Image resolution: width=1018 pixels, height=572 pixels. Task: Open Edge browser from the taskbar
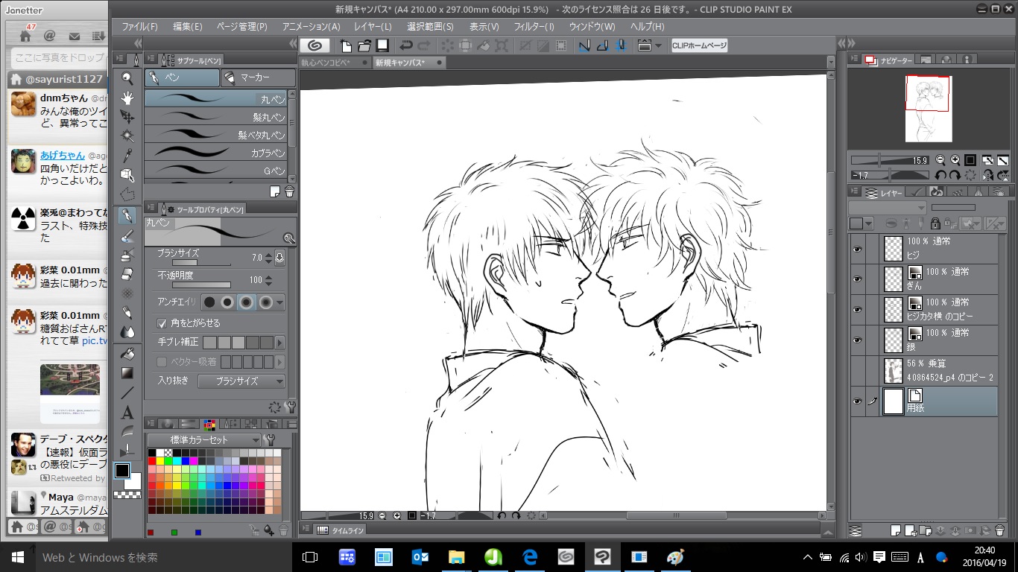pos(530,557)
